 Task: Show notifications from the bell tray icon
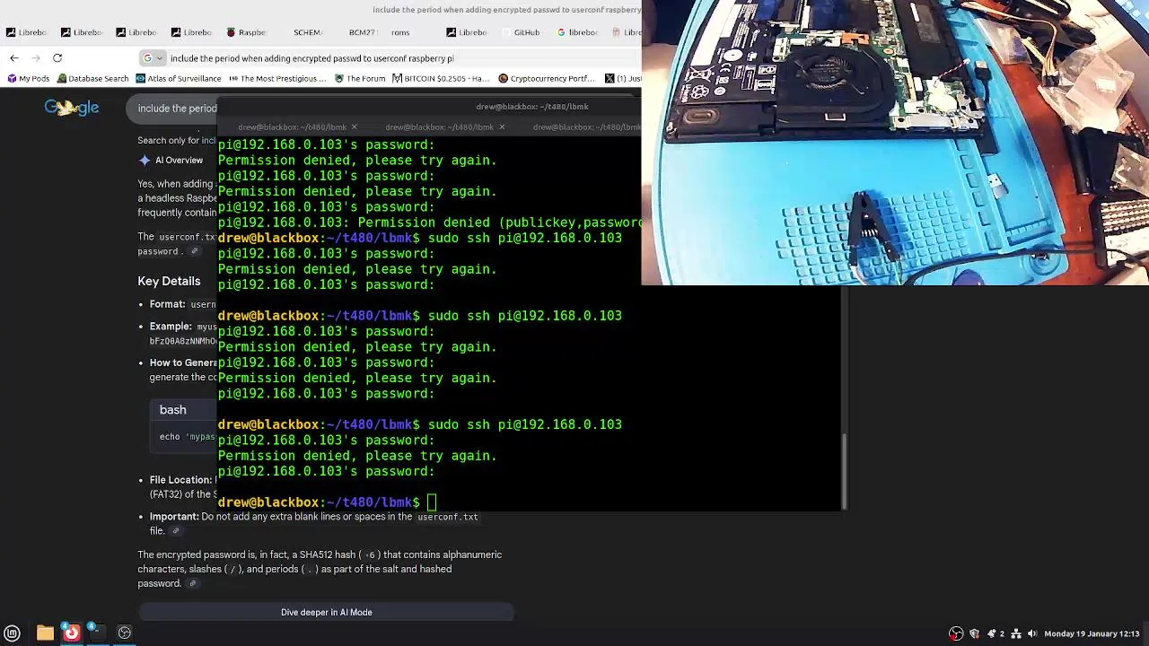993,633
